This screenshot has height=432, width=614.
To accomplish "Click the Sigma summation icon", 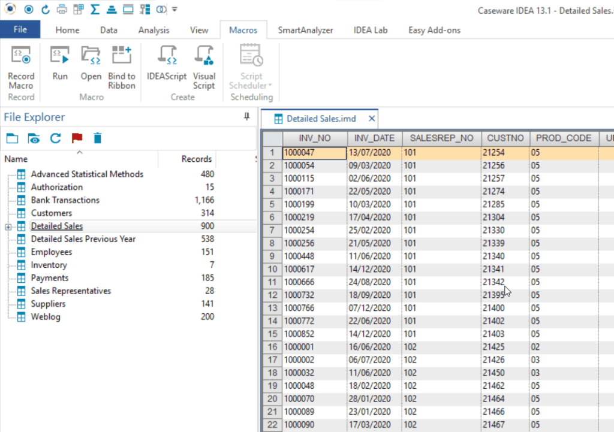I will 95,10.
